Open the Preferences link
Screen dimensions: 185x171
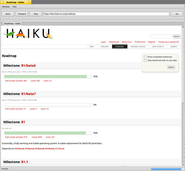click(x=140, y=42)
